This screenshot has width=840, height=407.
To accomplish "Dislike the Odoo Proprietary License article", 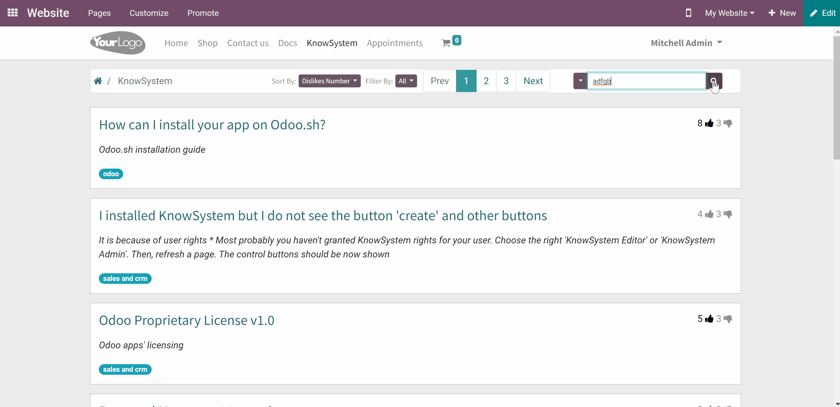I will 728,319.
